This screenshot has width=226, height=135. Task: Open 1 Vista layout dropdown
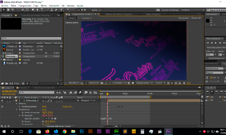coord(160,83)
